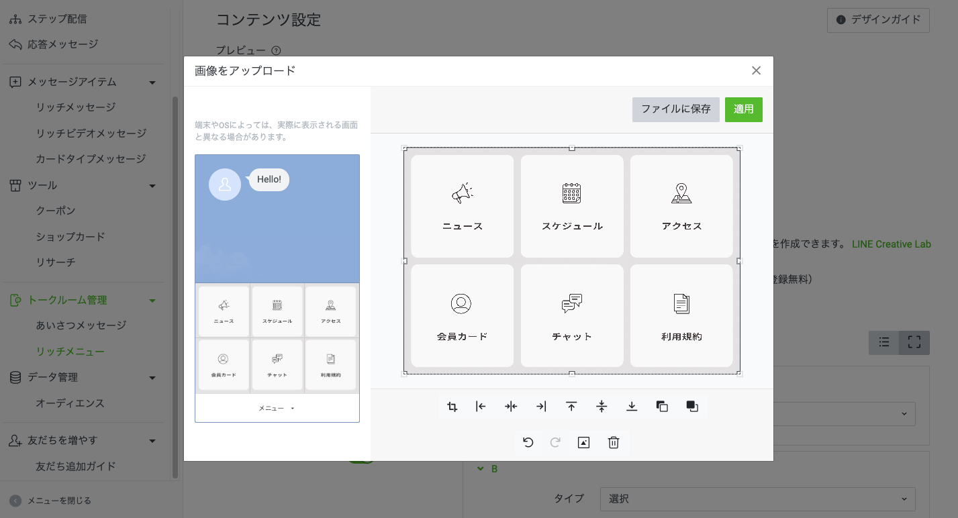Click the ステップ配信 sidebar icon
The image size is (958, 518).
15,19
